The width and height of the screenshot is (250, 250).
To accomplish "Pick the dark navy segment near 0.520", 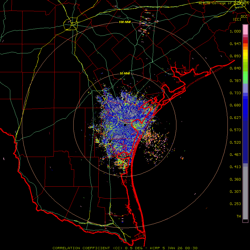I will 245,142.
